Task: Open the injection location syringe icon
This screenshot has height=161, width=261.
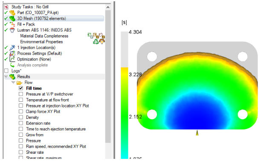Action: 12,48
